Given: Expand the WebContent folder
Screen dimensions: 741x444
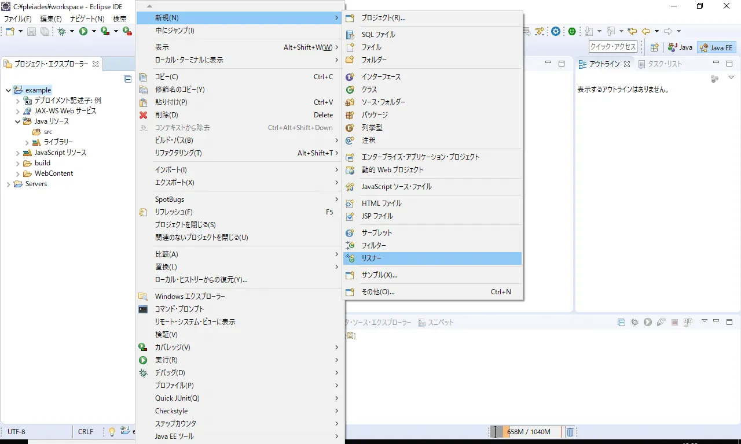Looking at the screenshot, I should pyautogui.click(x=18, y=173).
